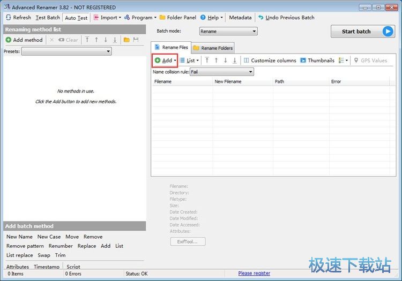Open the Import dropdown menu
402x281 pixels.
(107, 18)
